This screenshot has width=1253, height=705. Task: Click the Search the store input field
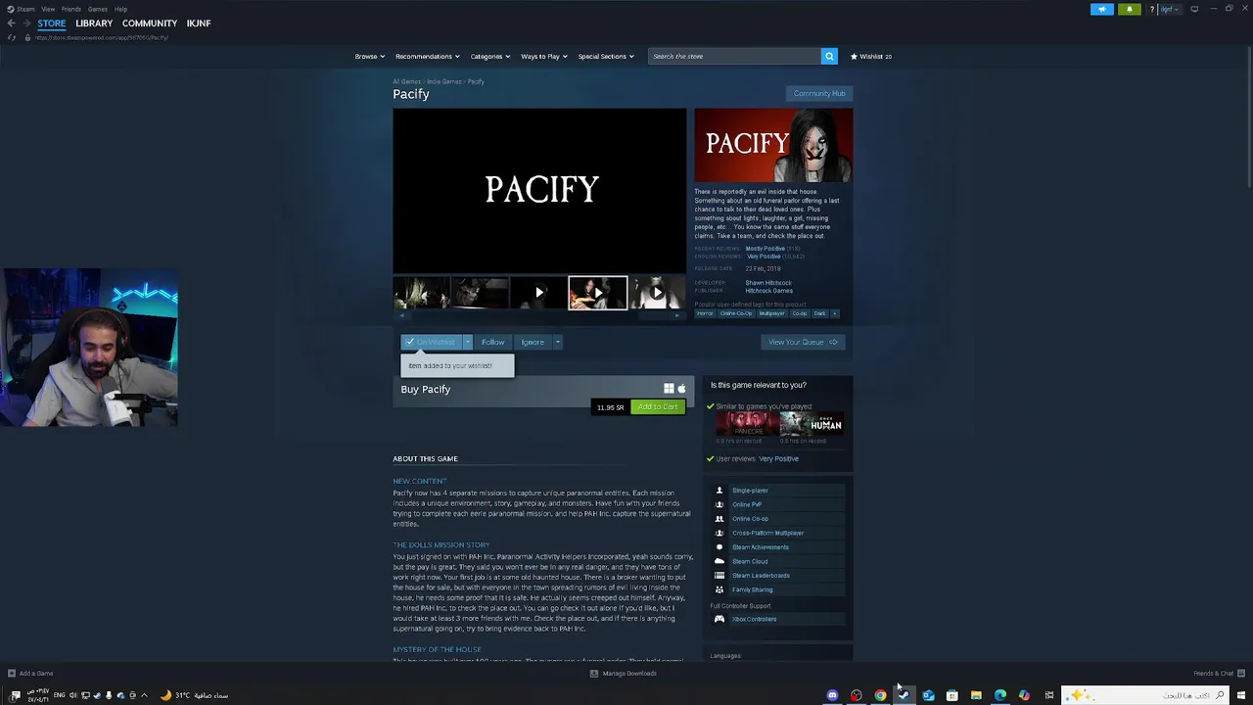tap(734, 56)
